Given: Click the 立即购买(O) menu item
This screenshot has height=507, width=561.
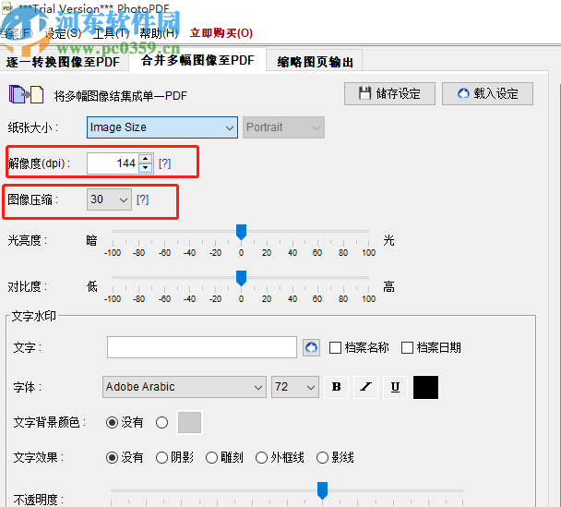Looking at the screenshot, I should [x=221, y=33].
